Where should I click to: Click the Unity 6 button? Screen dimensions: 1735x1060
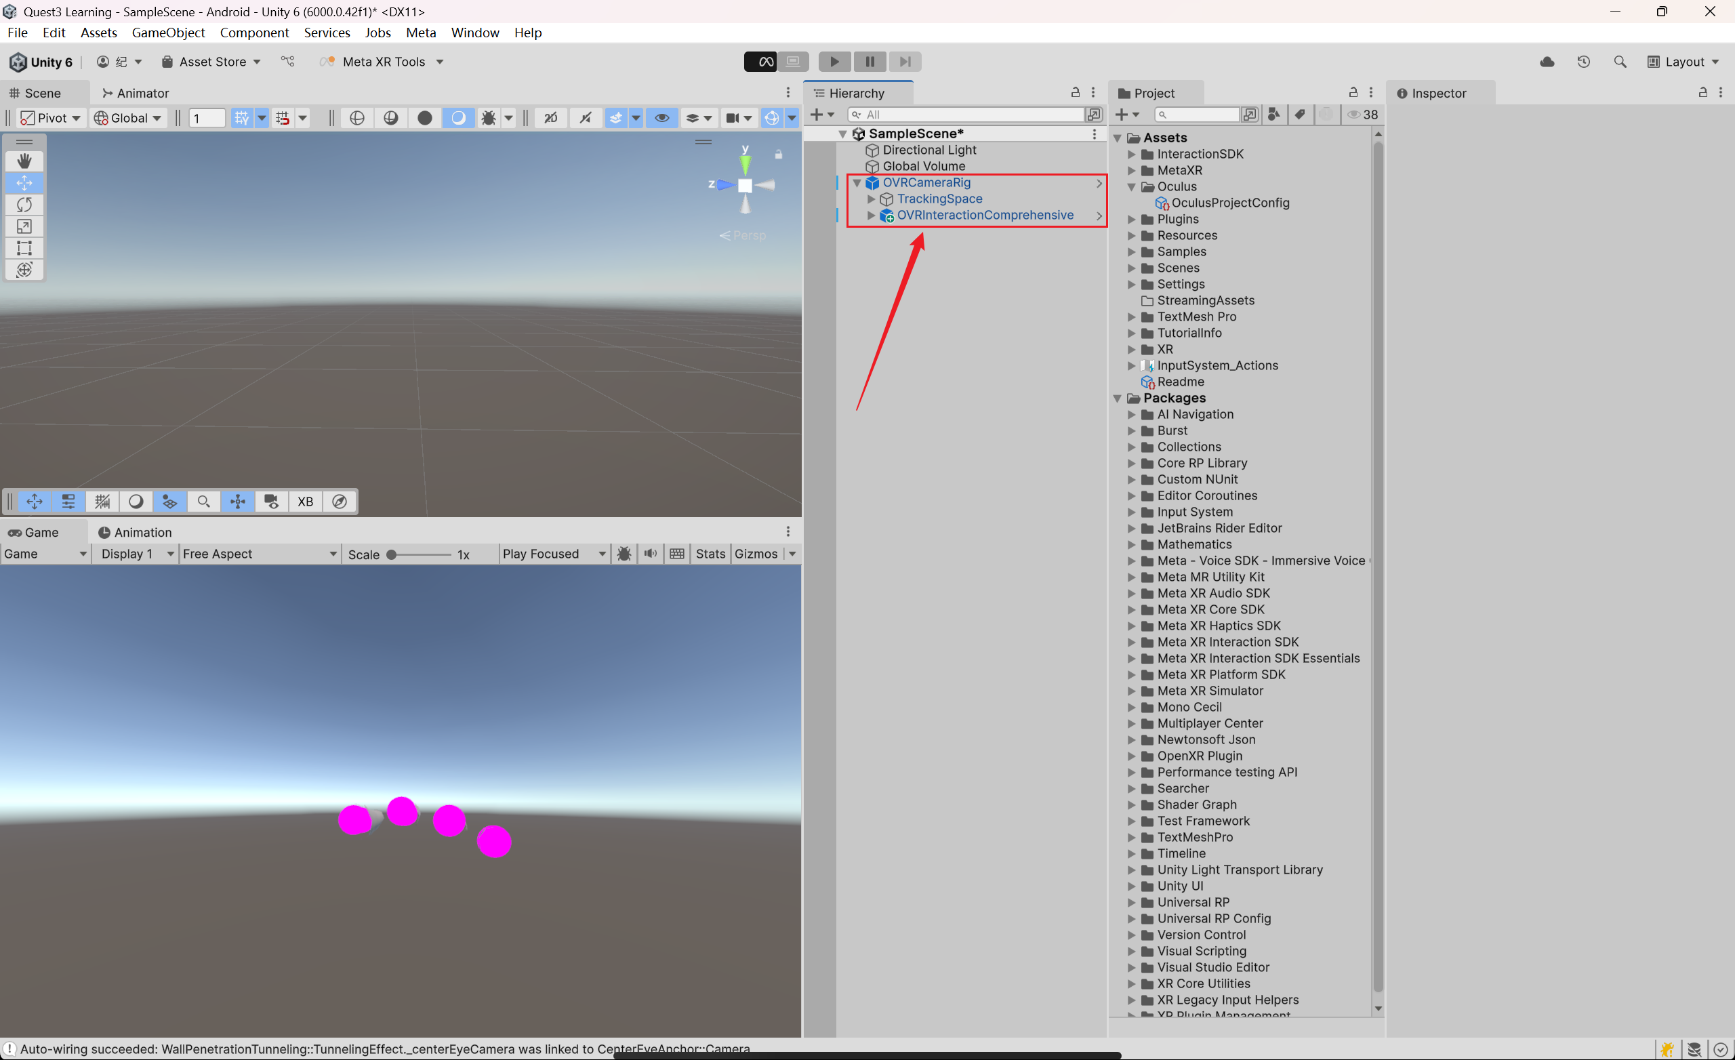point(41,62)
